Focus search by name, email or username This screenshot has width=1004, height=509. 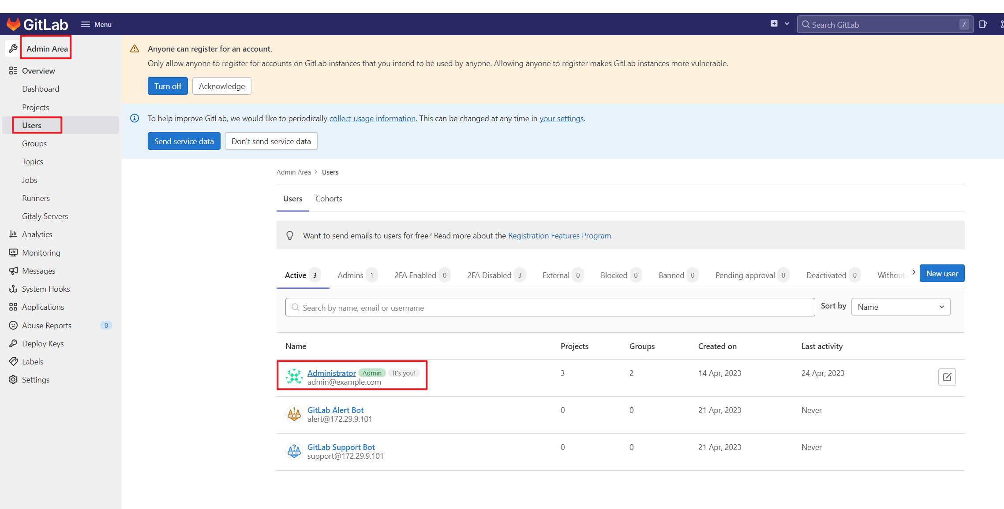pyautogui.click(x=550, y=307)
